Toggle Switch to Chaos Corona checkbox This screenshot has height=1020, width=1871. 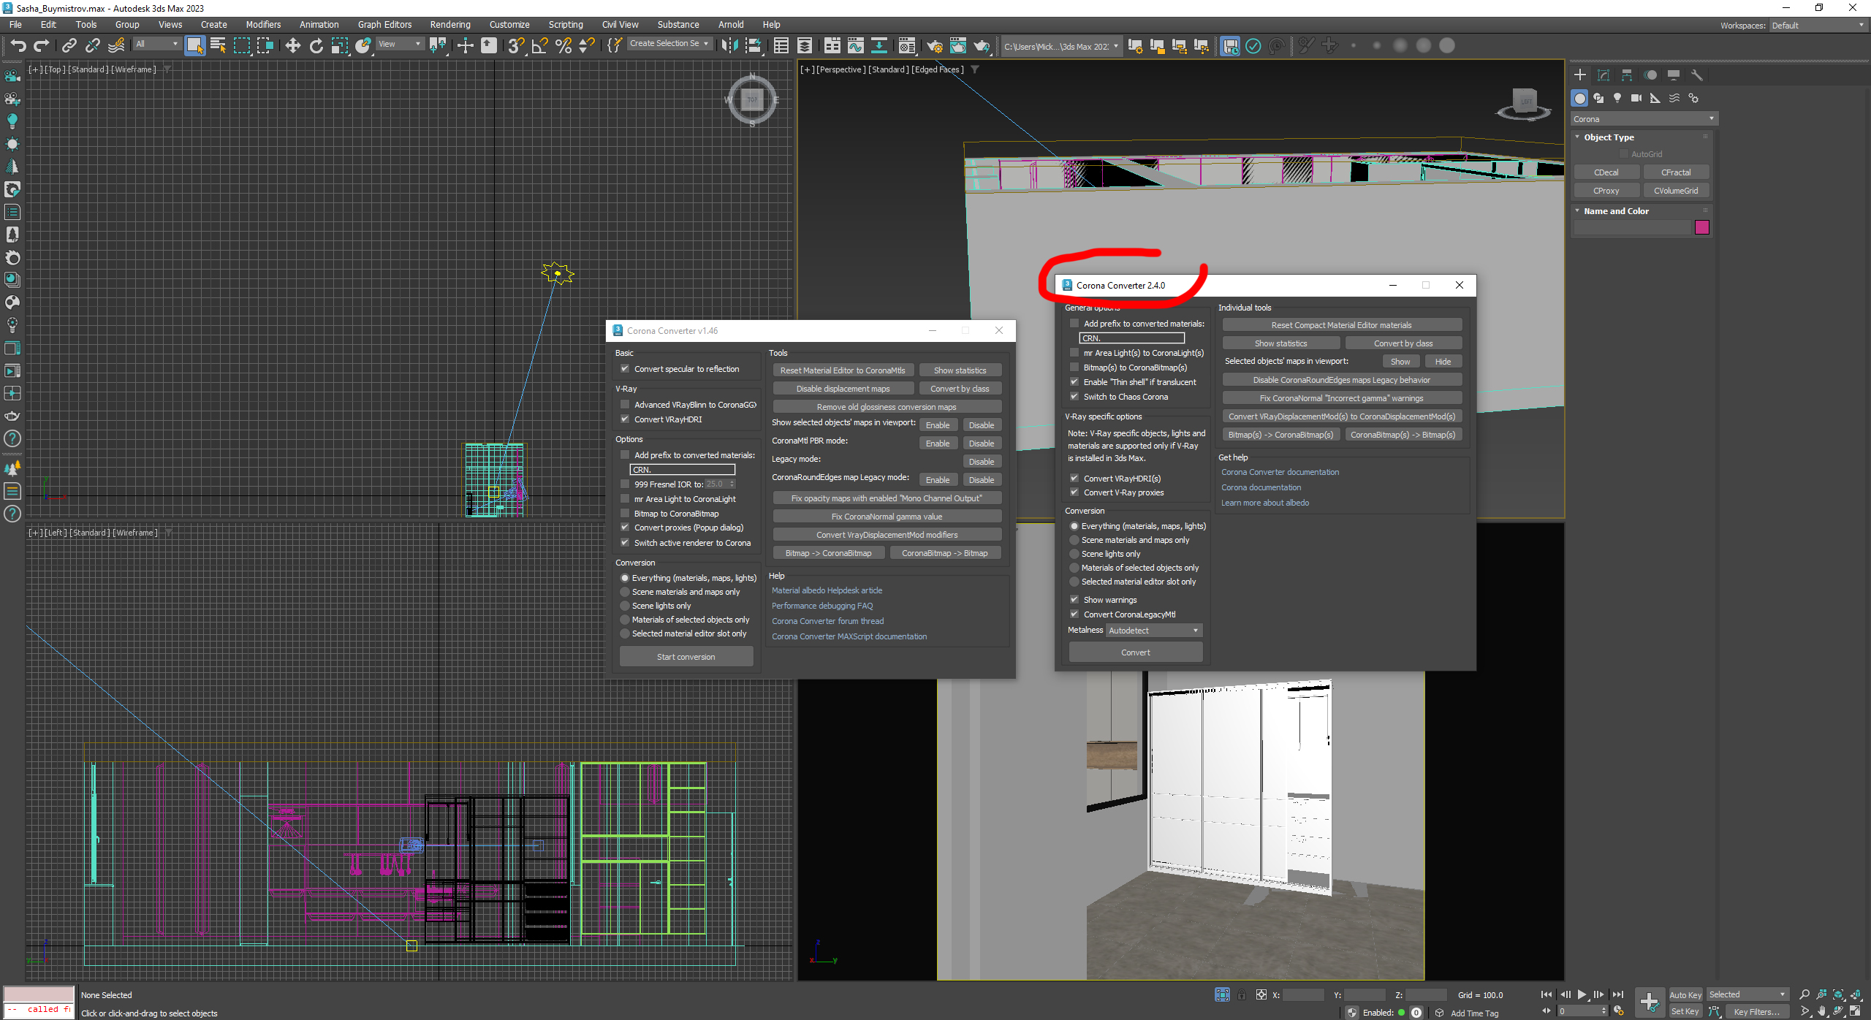(x=1074, y=397)
